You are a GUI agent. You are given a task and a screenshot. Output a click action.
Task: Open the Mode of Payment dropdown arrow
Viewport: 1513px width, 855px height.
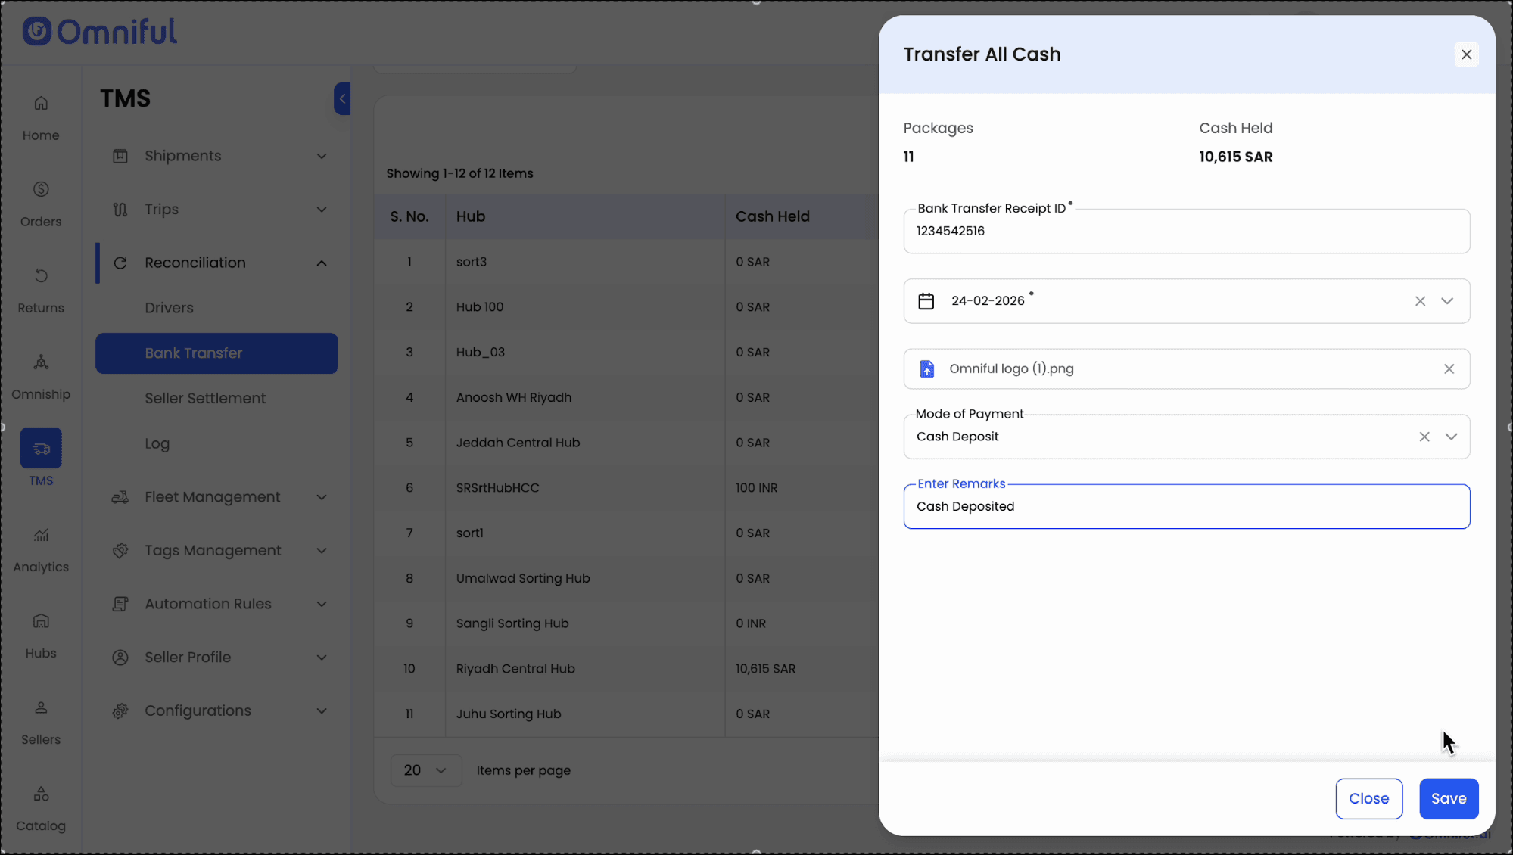click(1451, 437)
